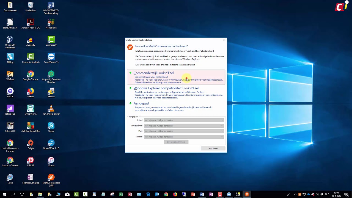Open the notification center icon
The height and width of the screenshot is (198, 352).
coord(346,194)
